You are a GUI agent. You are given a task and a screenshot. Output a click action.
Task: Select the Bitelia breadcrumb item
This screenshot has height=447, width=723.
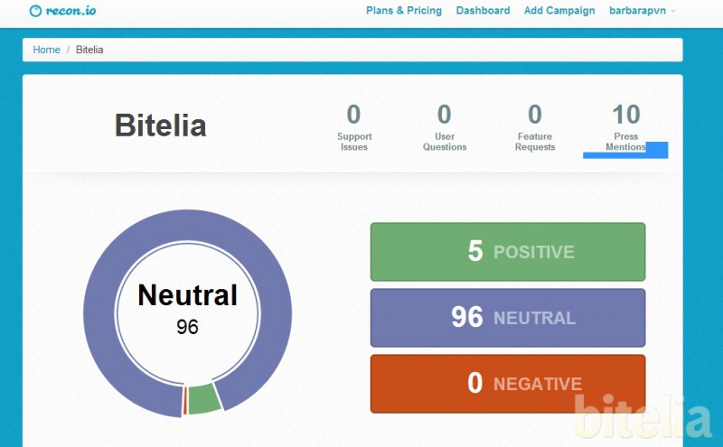89,50
